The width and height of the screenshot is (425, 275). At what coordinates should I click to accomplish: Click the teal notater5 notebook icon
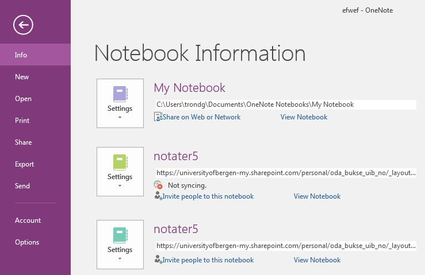pyautogui.click(x=120, y=235)
